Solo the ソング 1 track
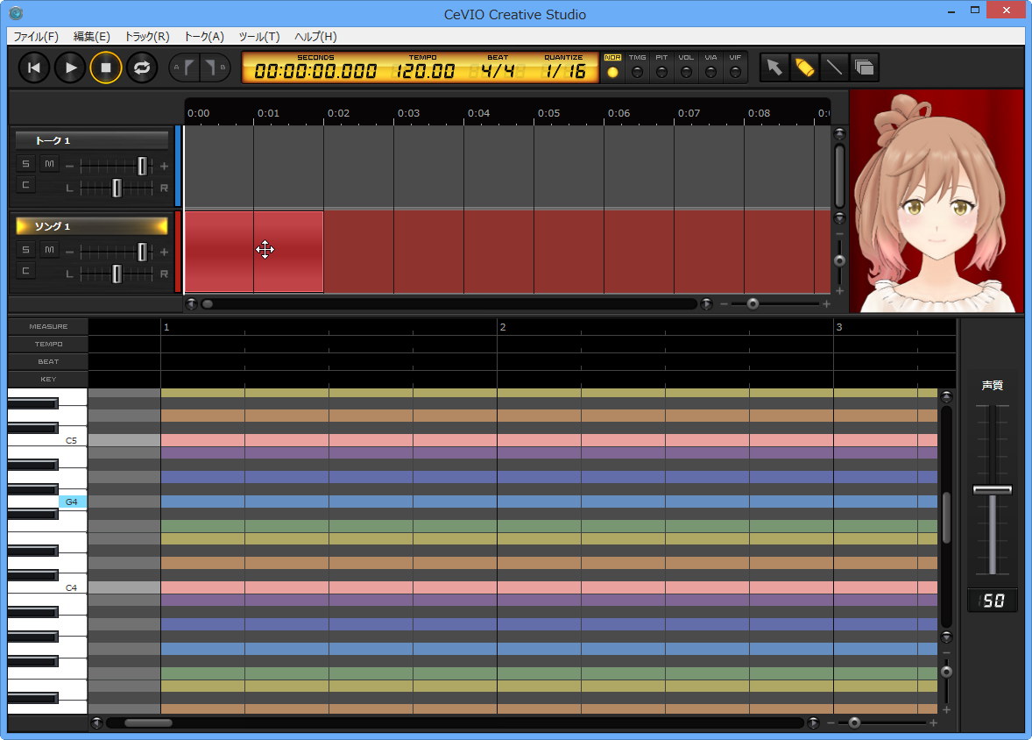This screenshot has height=740, width=1032. click(x=25, y=249)
